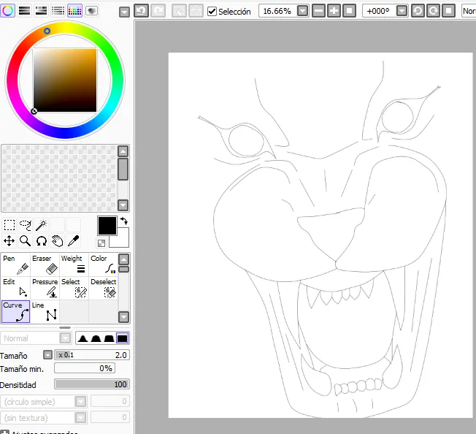Select the Weight tool tab
476x434 pixels.
74,264
